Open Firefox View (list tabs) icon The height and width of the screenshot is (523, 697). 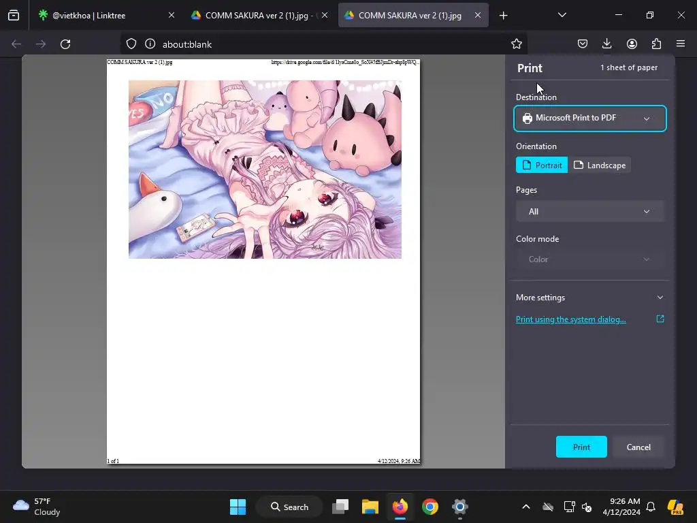tap(14, 16)
